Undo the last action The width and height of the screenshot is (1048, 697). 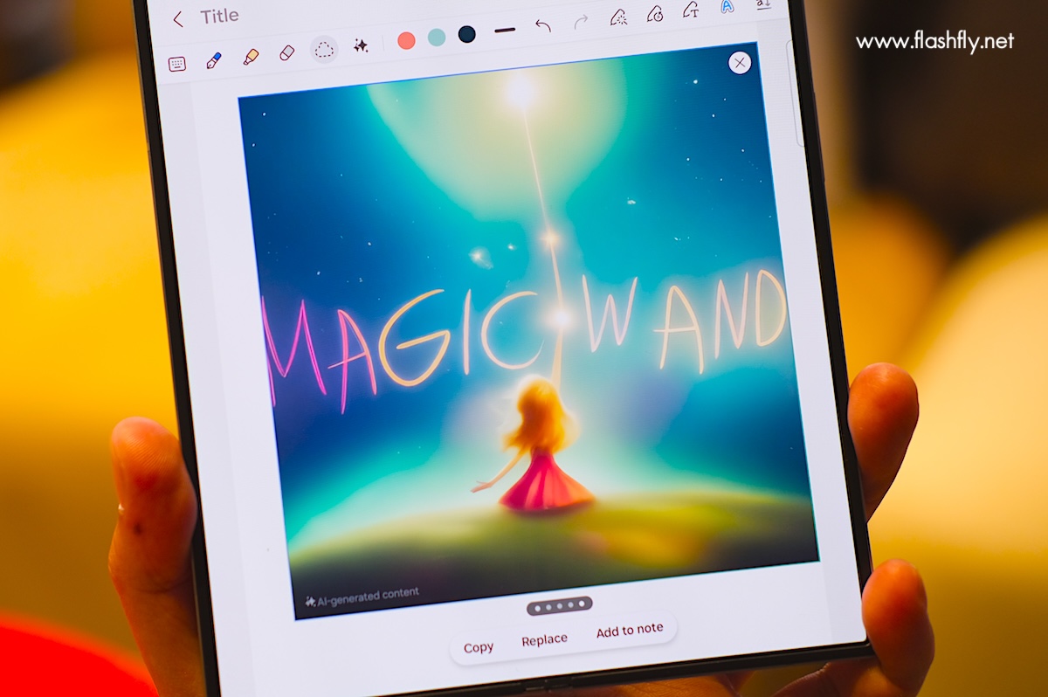pos(543,25)
